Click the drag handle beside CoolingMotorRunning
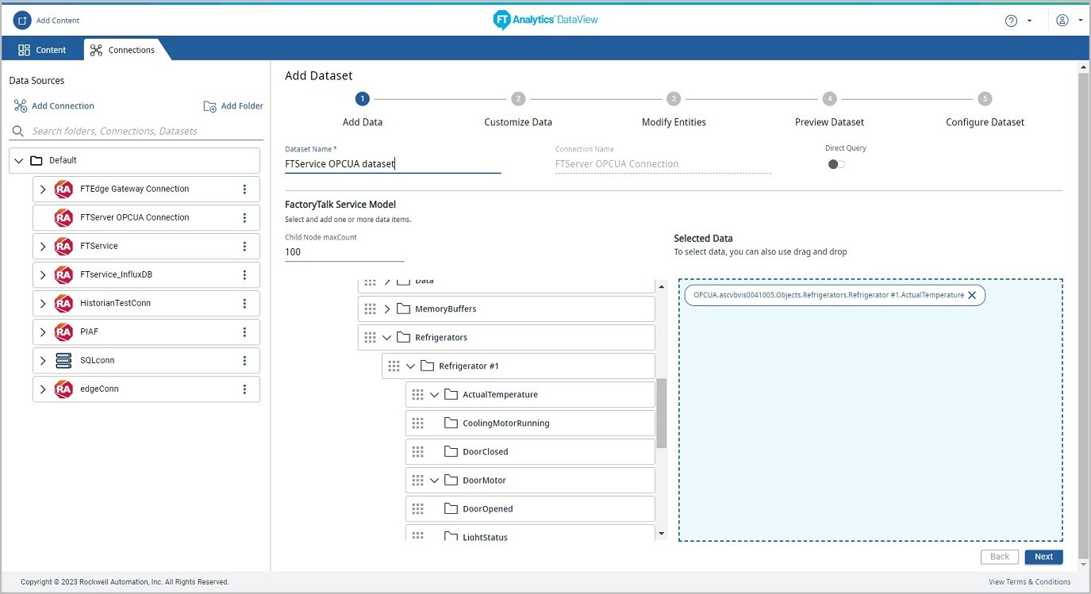The width and height of the screenshot is (1091, 594). (x=418, y=423)
